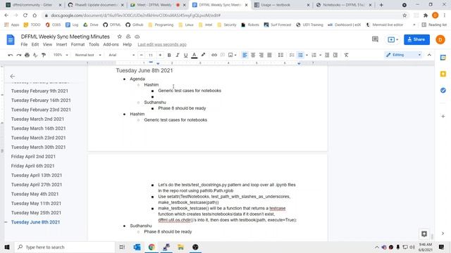Center align the text
Screen dimensions: 451x253
[x=253, y=55]
